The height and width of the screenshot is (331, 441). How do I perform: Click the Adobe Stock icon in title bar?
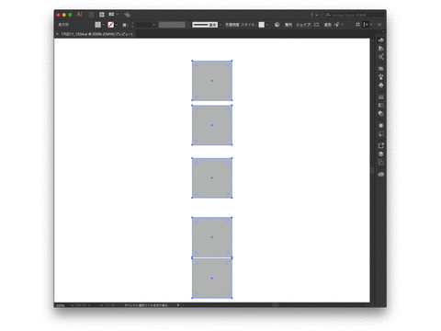(x=102, y=15)
